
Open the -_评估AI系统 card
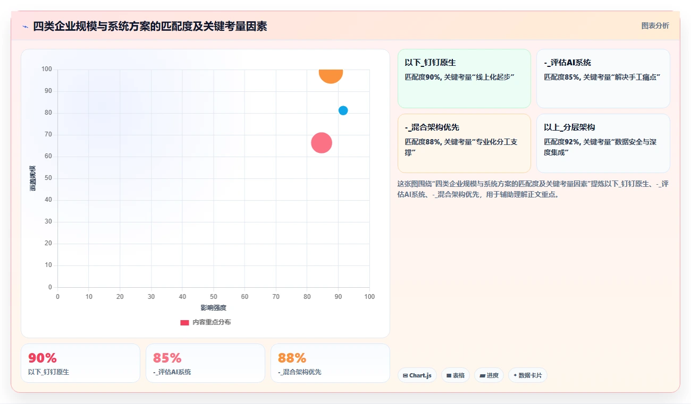603,79
